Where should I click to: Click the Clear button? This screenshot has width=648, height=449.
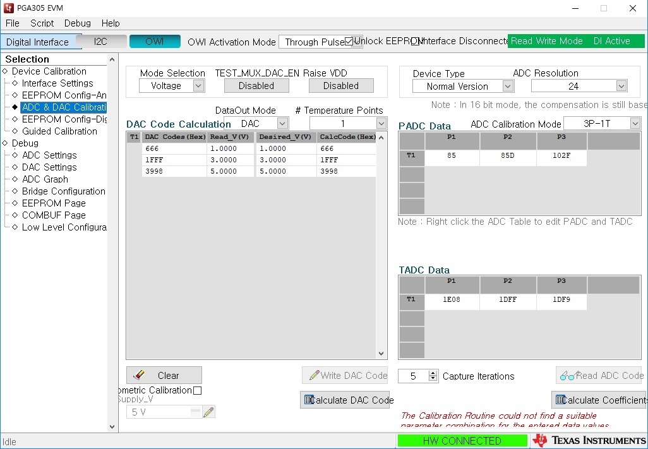pos(164,375)
